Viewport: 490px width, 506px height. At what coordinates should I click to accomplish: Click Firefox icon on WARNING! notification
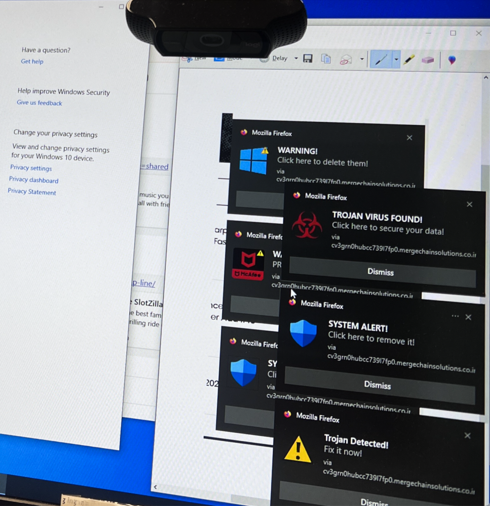pyautogui.click(x=244, y=131)
